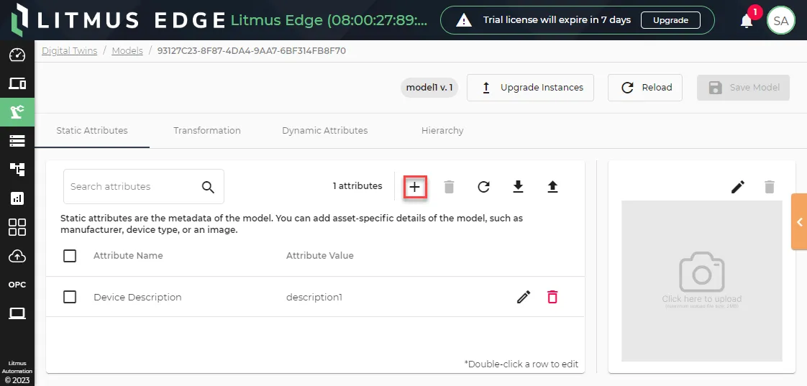This screenshot has height=386, width=807.
Task: Click the cloud upload sidebar icon
Action: coord(17,256)
